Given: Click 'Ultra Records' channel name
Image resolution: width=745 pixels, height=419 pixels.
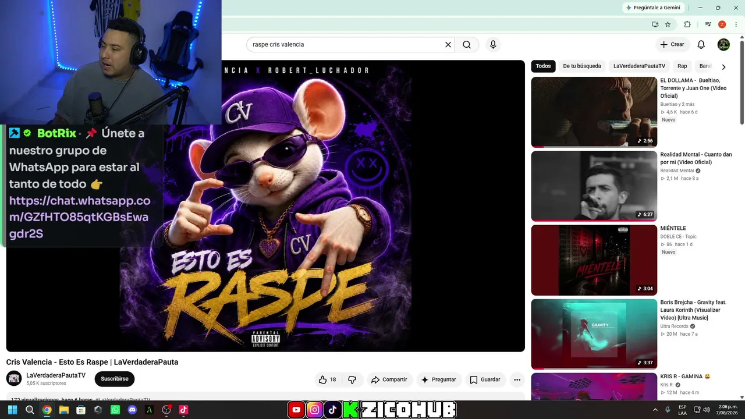Looking at the screenshot, I should (x=675, y=326).
